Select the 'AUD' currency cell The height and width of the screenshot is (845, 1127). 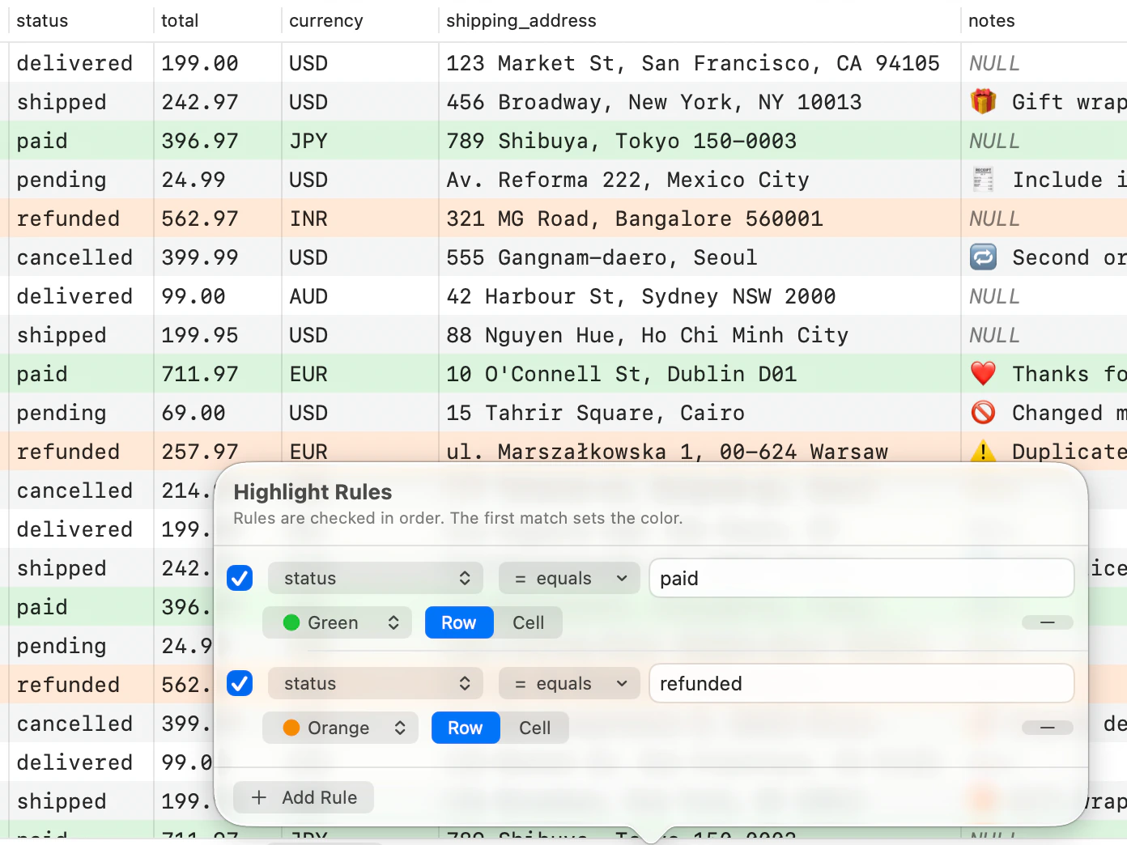360,296
